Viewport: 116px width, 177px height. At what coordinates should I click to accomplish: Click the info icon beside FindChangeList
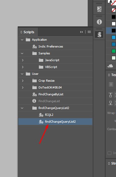tap(34, 101)
